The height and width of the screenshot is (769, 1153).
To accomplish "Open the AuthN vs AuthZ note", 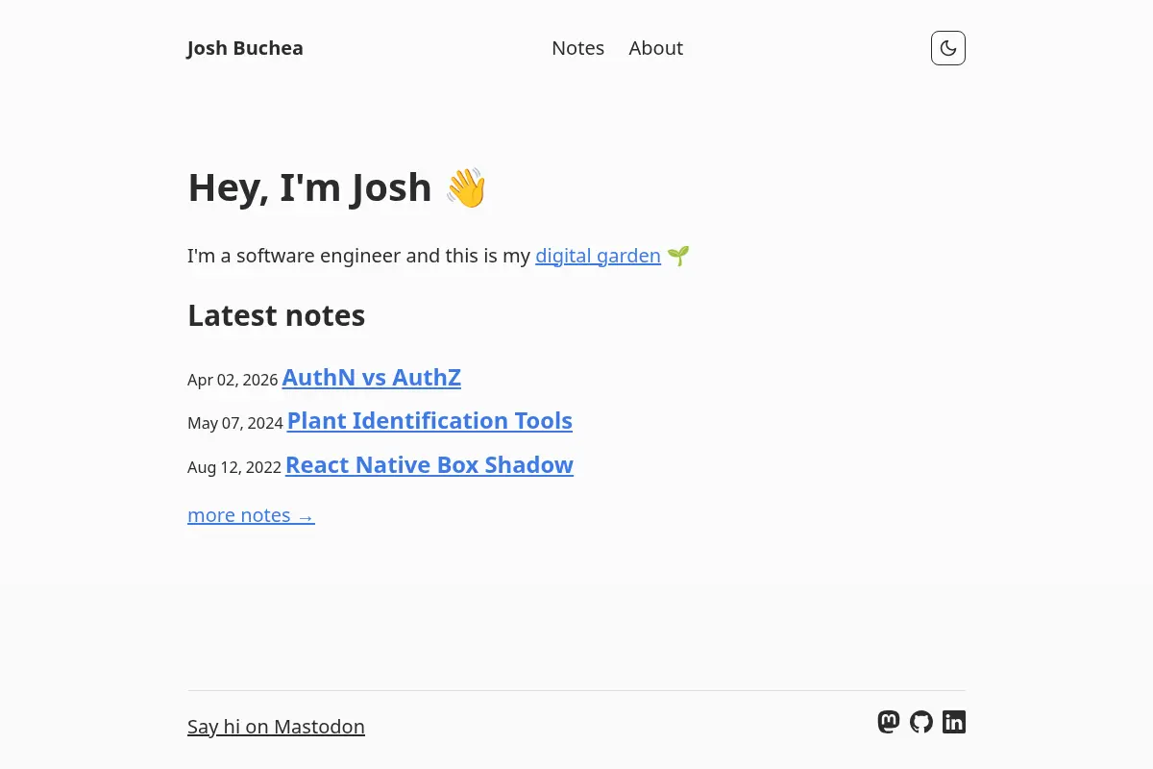I will (x=372, y=377).
